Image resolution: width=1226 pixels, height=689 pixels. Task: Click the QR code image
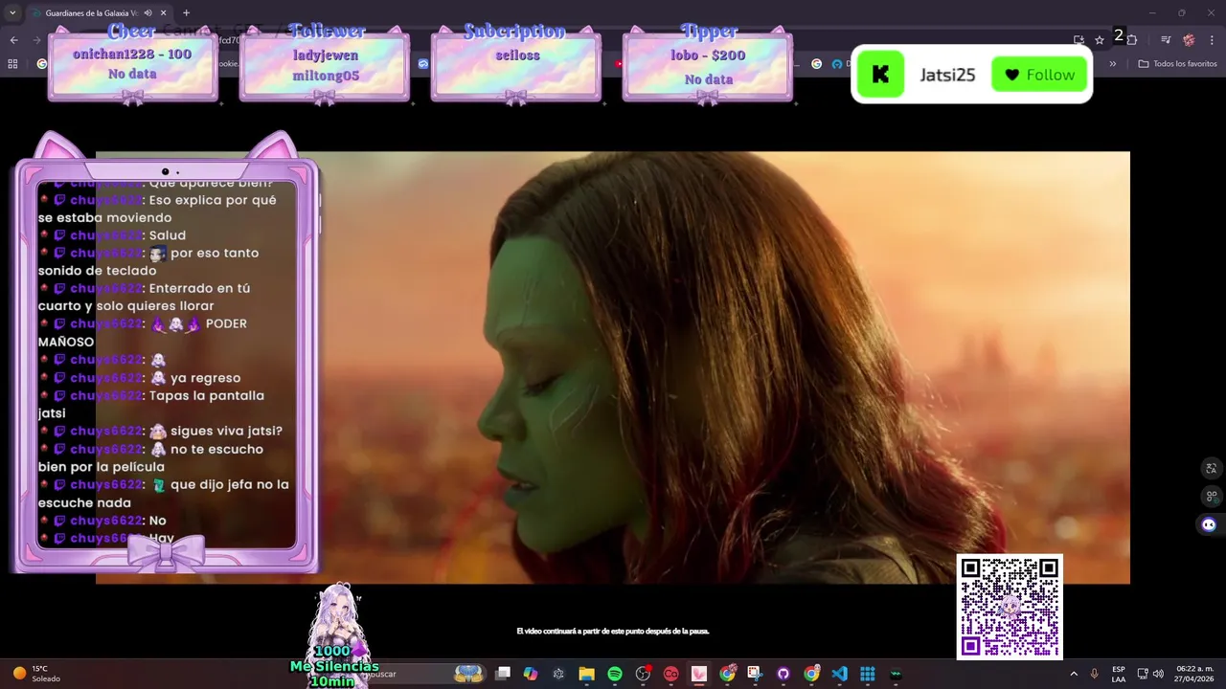(1010, 607)
